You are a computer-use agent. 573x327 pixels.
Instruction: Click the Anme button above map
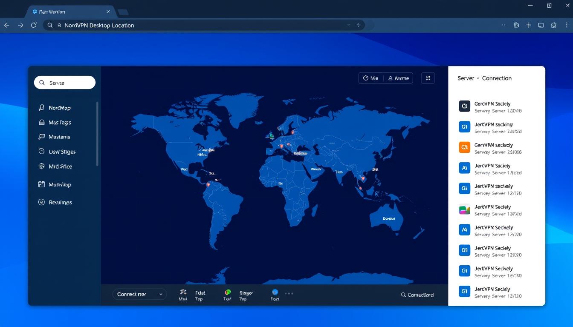click(398, 78)
